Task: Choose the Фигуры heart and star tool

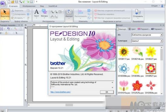Action: pos(44,14)
